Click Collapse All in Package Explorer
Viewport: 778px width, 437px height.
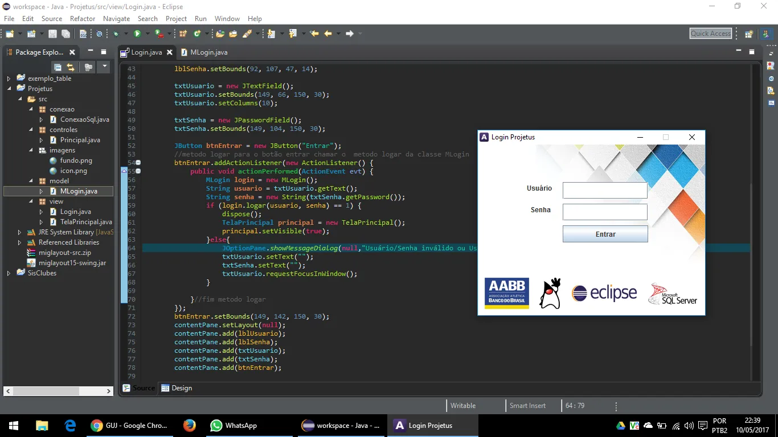tap(58, 67)
